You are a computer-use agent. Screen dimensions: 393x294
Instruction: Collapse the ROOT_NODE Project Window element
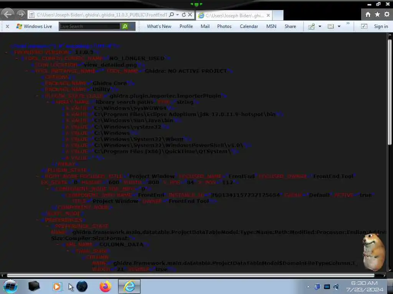tap(37, 176)
